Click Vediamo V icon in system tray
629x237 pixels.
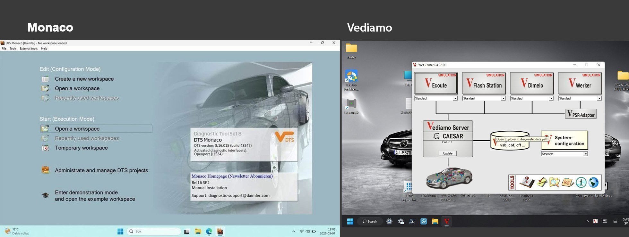595,221
